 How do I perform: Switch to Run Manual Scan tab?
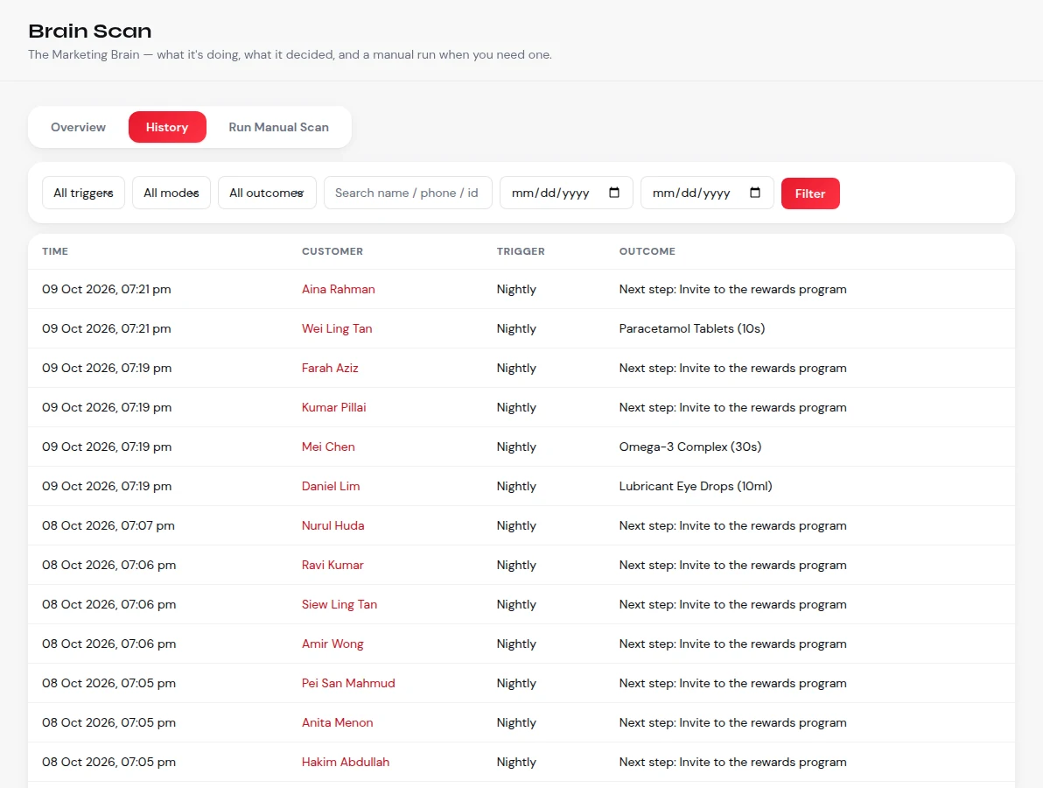tap(279, 127)
